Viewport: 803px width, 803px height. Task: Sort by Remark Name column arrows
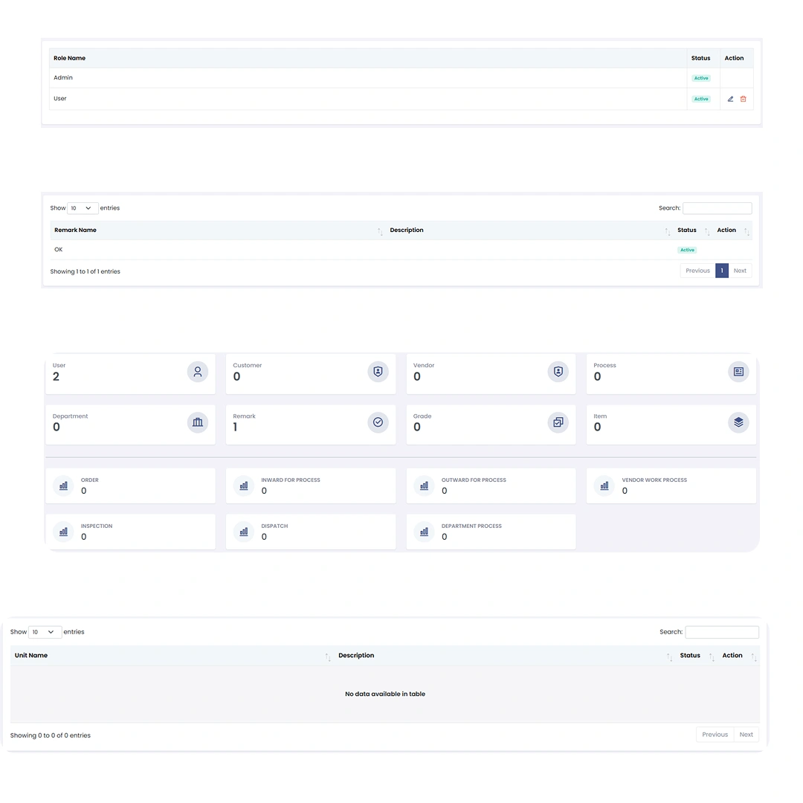click(x=380, y=231)
